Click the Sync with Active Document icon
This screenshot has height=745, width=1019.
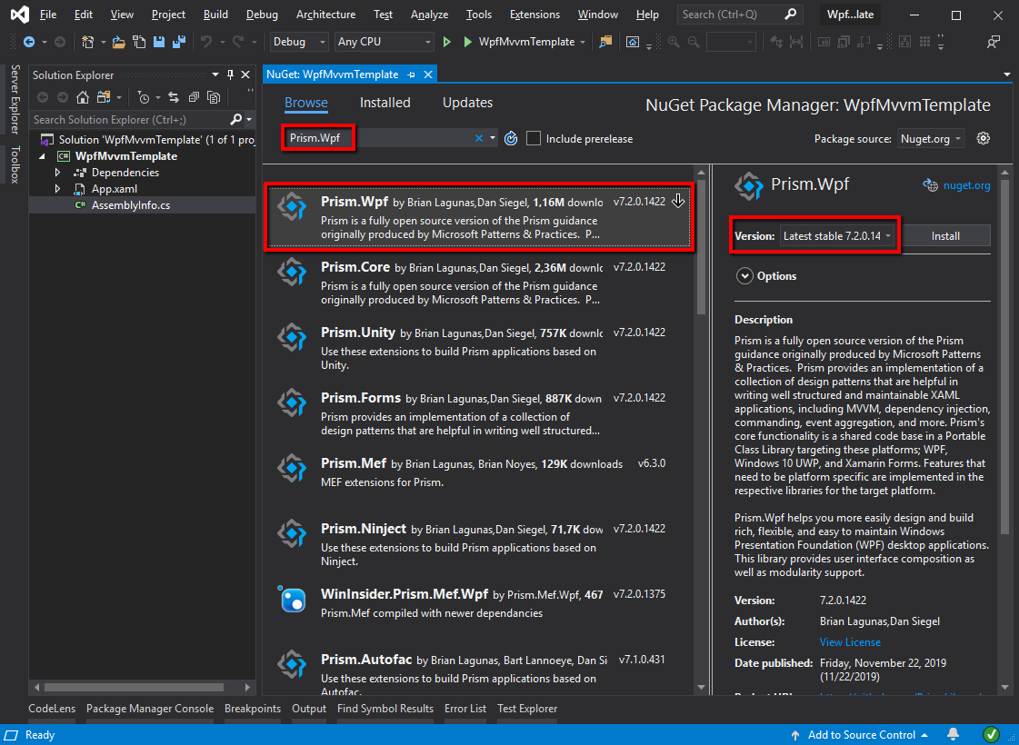click(x=174, y=97)
